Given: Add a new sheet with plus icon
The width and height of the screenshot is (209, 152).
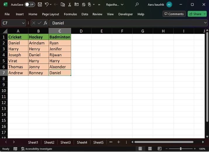Looking at the screenshot, I should point(118,142).
